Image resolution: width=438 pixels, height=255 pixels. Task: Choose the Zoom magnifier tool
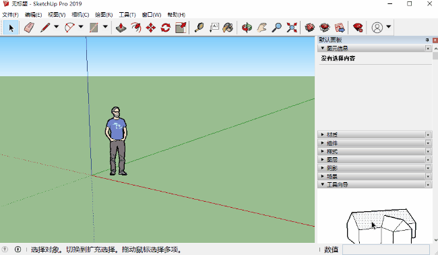tap(276, 28)
